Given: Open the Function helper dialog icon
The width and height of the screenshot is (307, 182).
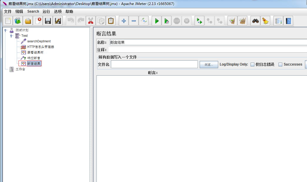Looking at the screenshot, I should 278,21.
